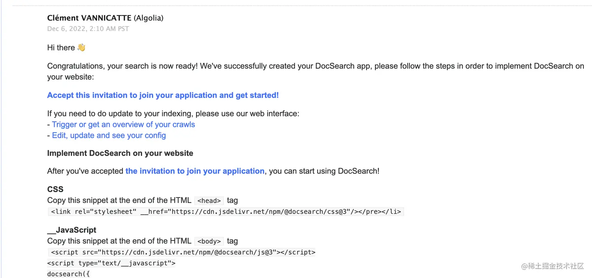Viewport: 592px width, 278px height.
Task: Follow 'the invitation to join your application' link
Action: point(195,171)
